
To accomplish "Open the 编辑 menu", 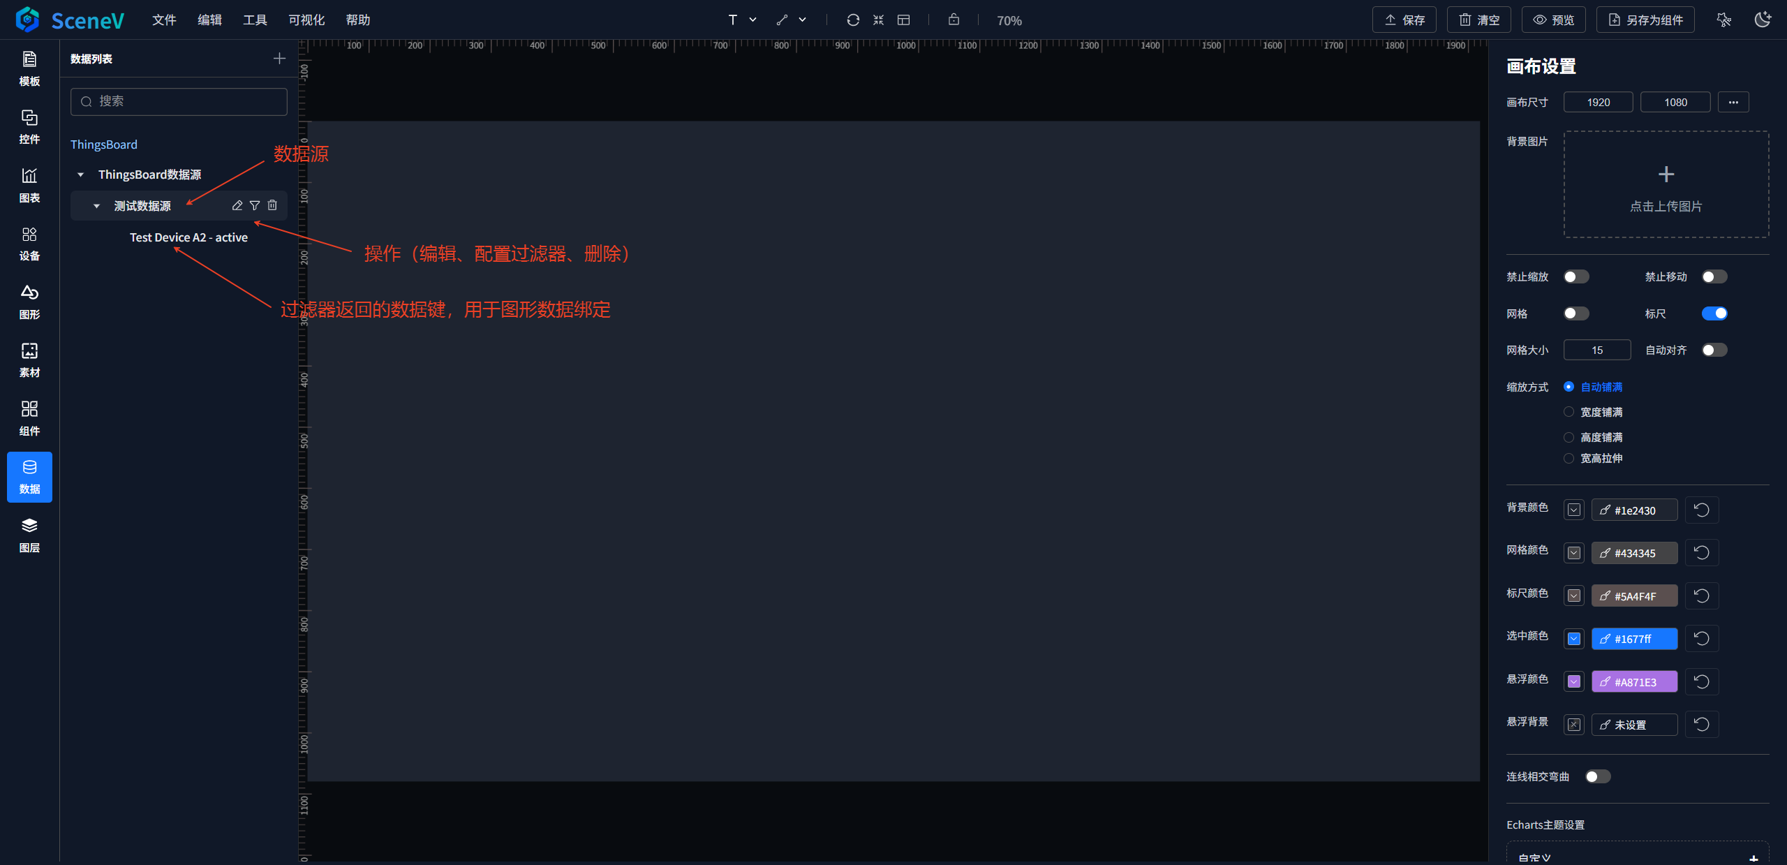I will (x=209, y=20).
